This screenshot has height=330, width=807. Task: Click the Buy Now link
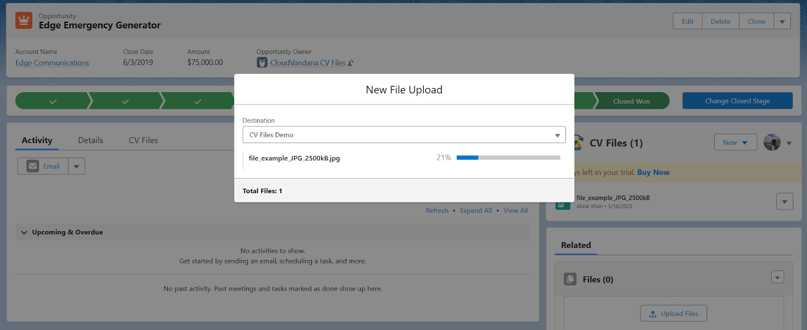pos(653,172)
